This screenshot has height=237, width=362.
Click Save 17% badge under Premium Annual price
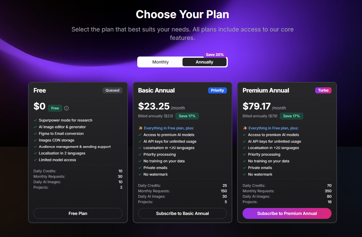pyautogui.click(x=291, y=116)
